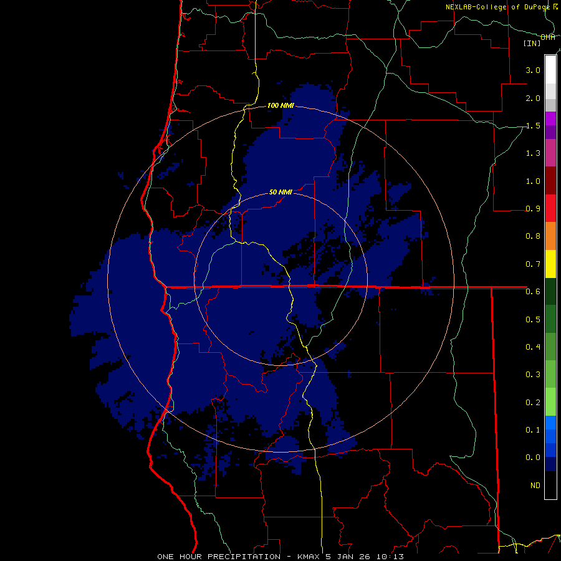561x561 pixels.
Task: Click the 0.3 legend value
Action: [533, 375]
